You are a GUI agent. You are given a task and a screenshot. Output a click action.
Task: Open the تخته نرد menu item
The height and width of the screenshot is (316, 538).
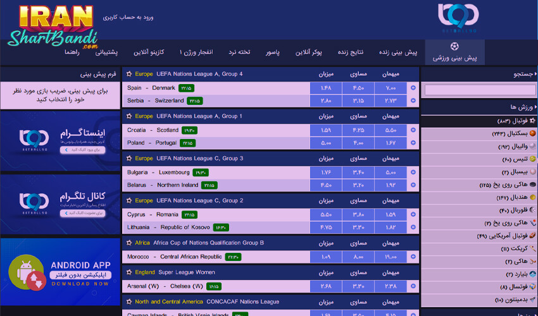239,52
